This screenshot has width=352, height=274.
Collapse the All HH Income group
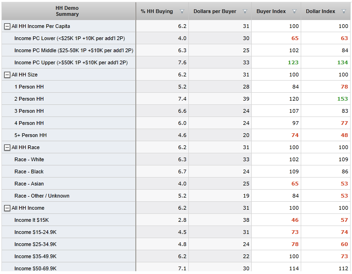click(7, 208)
